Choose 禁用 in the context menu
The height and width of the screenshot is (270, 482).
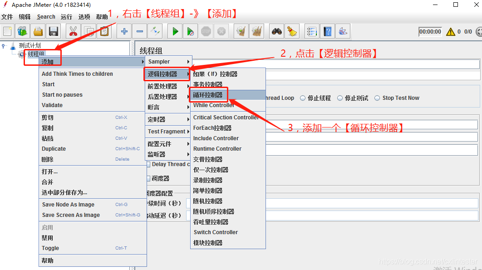coord(92,238)
